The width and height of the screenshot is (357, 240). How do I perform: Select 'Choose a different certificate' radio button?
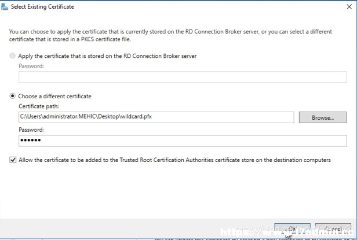(x=12, y=96)
